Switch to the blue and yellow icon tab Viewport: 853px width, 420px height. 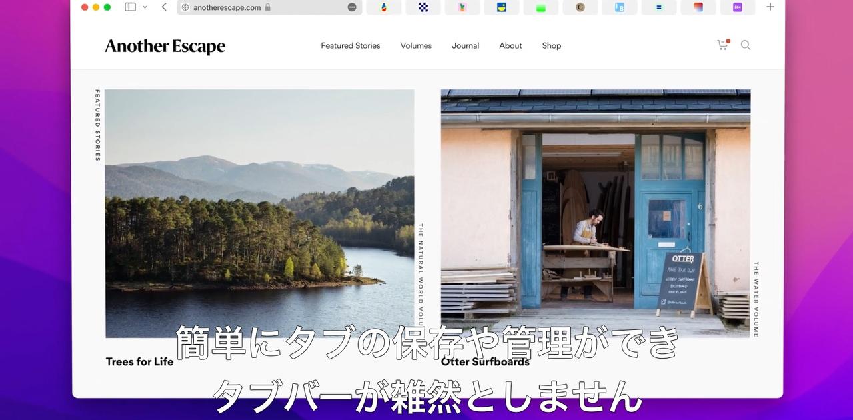(502, 7)
